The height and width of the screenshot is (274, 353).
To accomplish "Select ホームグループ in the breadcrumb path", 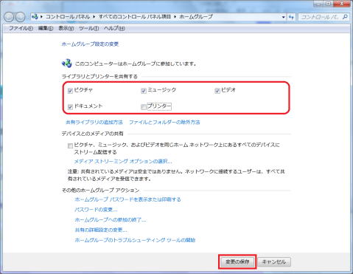I will pos(196,17).
